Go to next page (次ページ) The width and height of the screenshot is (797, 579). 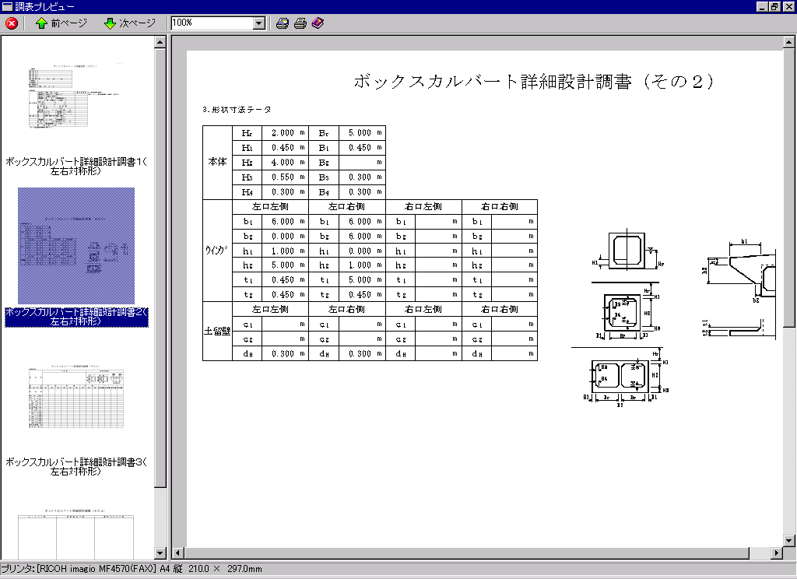tap(130, 23)
